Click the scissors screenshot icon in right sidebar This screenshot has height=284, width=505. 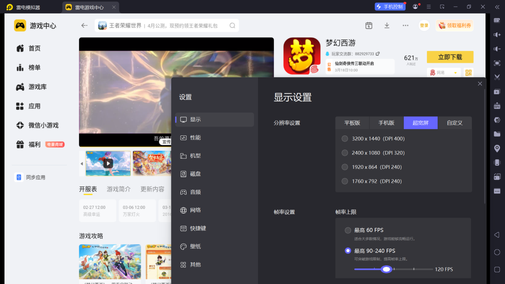coord(497,77)
